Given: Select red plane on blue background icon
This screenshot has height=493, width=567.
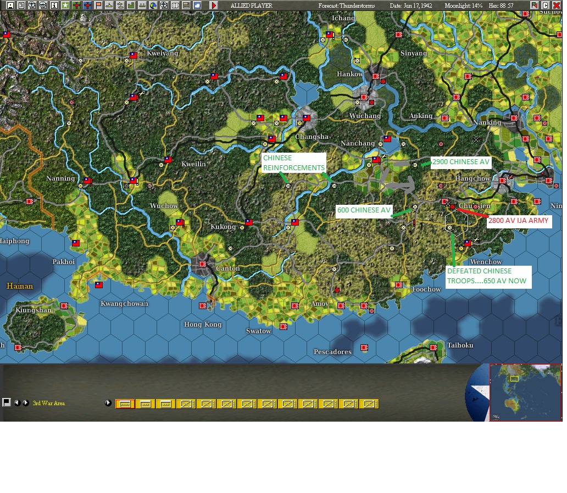Looking at the screenshot, I should (x=87, y=5).
